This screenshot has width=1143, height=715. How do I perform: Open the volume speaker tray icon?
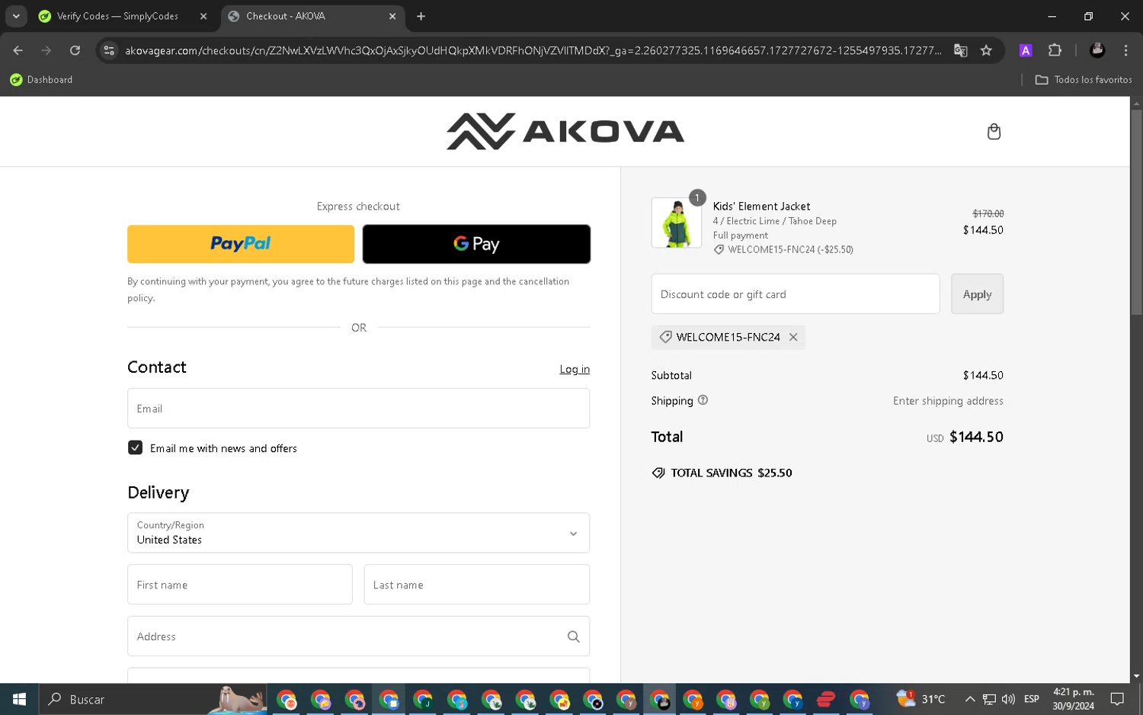1008,699
